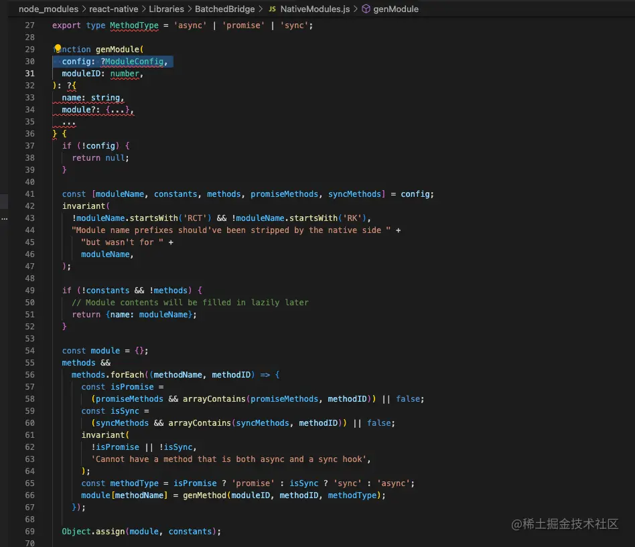Image resolution: width=635 pixels, height=547 pixels.
Task: Click 'methods.forEach' call on line 56
Action: click(x=108, y=375)
